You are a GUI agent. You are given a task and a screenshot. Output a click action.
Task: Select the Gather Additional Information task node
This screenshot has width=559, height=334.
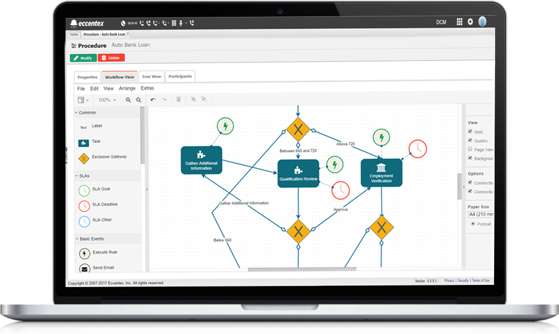201,160
